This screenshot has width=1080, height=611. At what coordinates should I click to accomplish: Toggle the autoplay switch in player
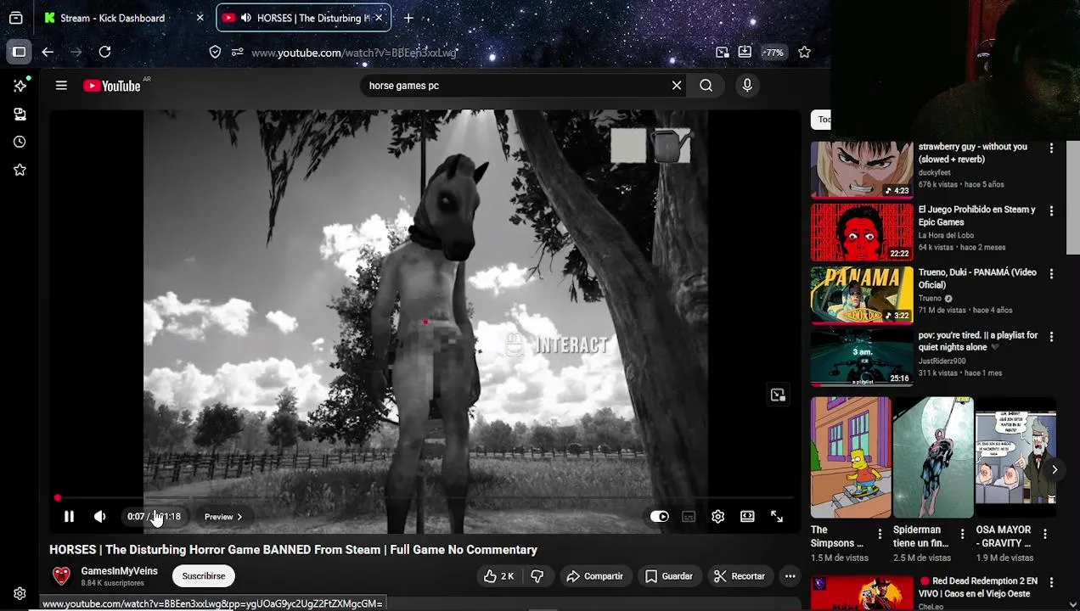point(660,517)
